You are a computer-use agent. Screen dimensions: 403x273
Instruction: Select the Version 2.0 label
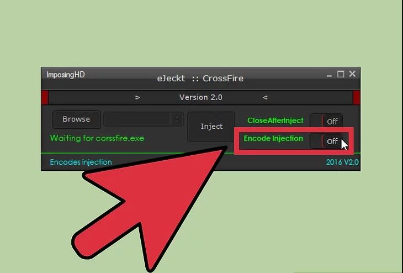(x=201, y=97)
